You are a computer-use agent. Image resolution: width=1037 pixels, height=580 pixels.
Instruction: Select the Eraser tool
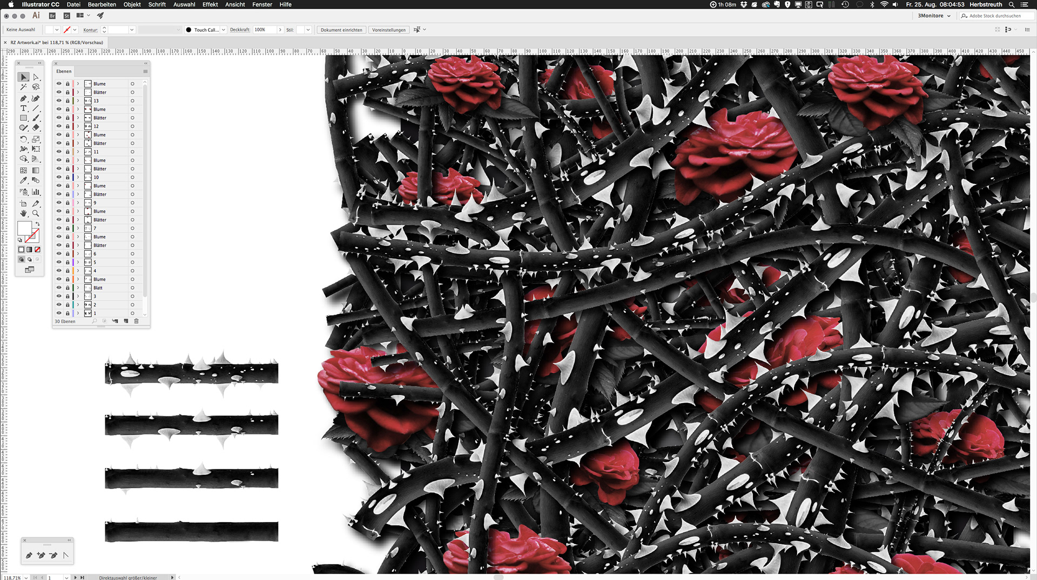[x=36, y=128]
